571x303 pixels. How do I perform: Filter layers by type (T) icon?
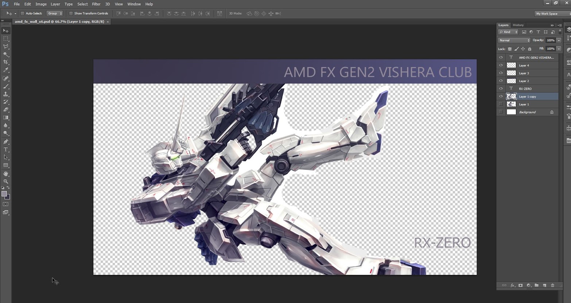coord(538,32)
